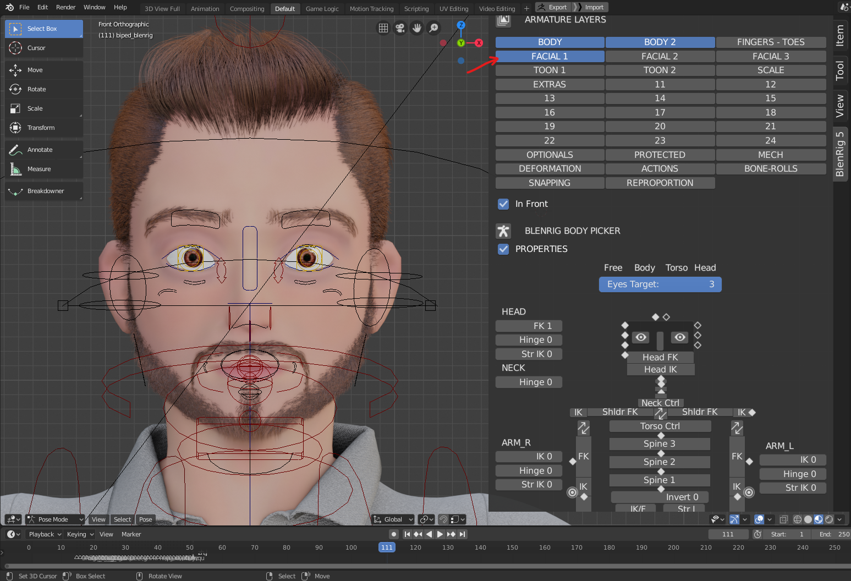
Task: Click the Torso Ctrl picker button
Action: coord(660,426)
